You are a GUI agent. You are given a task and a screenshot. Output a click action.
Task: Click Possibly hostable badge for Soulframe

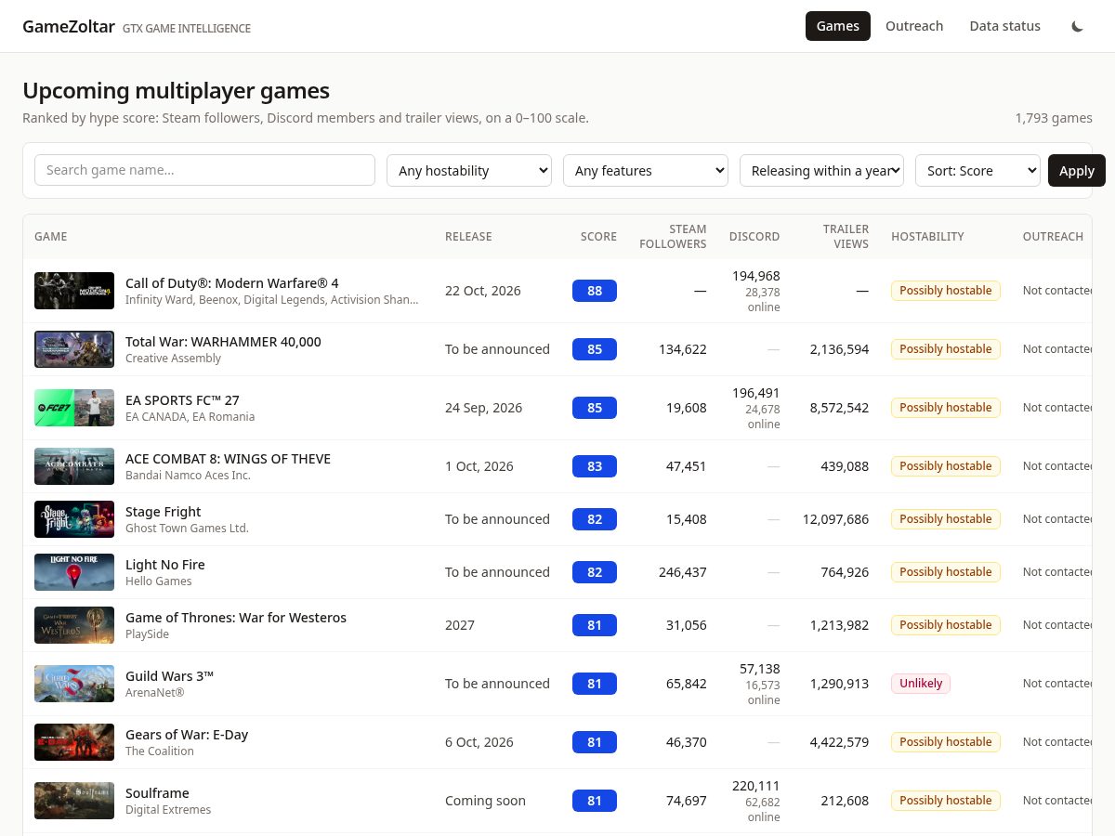946,801
